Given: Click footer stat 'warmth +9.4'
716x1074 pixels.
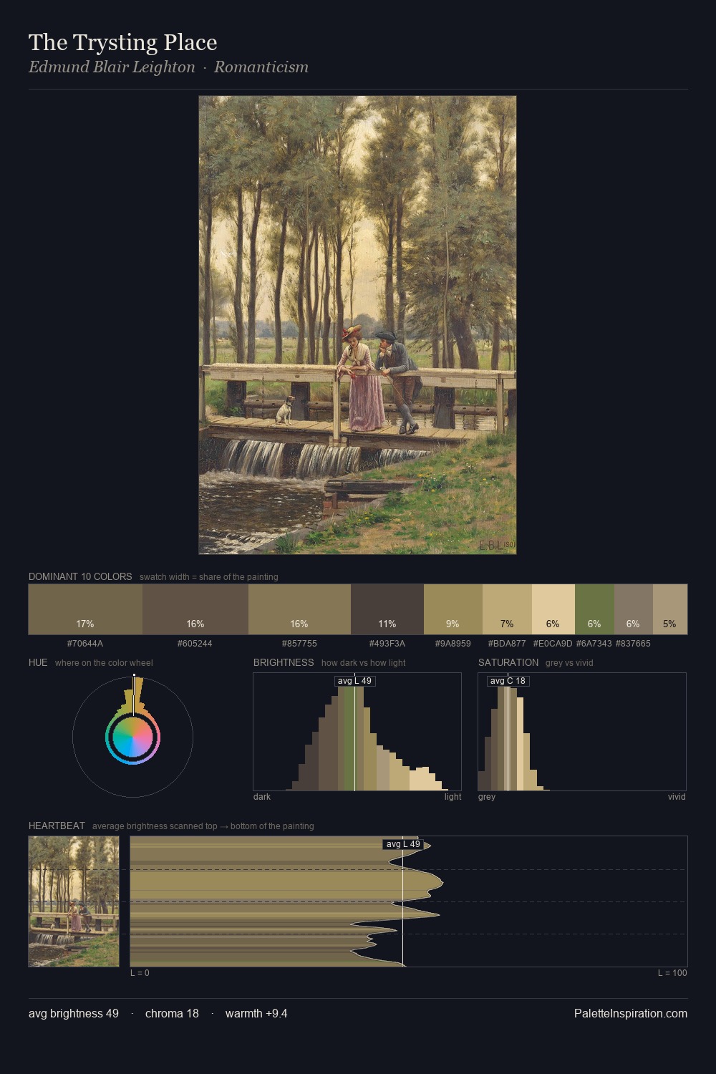Looking at the screenshot, I should (x=256, y=1013).
